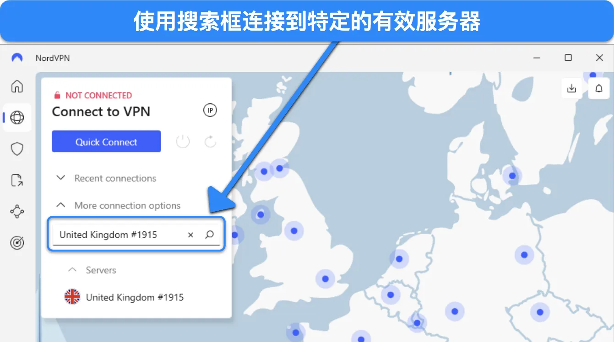Viewport: 614px width, 342px height.
Task: Open the download updates icon
Action: (571, 88)
